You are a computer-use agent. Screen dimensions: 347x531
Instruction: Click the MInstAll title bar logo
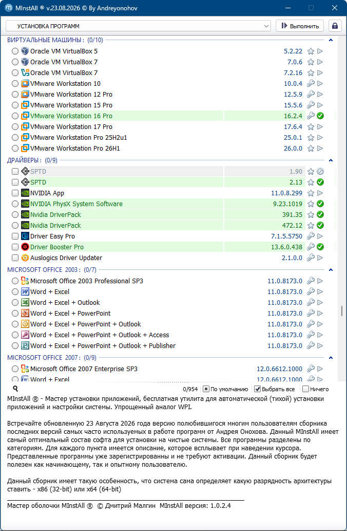coord(9,8)
